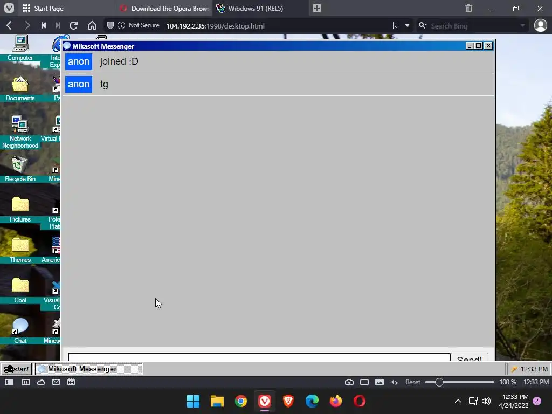Show hidden system tray icons

click(458, 401)
